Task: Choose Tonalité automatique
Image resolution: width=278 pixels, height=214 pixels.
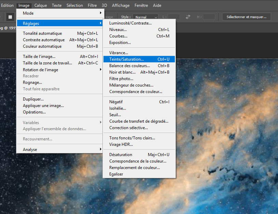Action: pos(60,33)
